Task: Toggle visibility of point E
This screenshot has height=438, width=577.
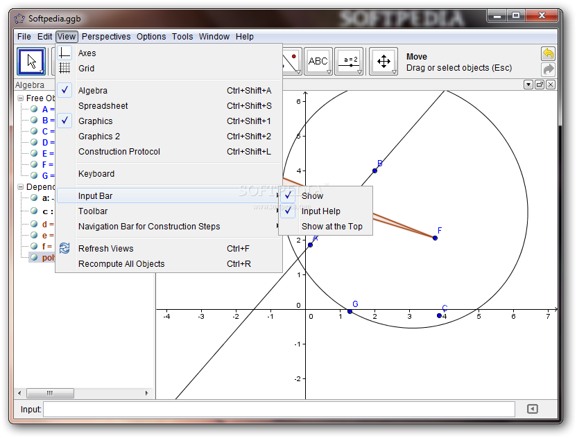Action: [34, 153]
